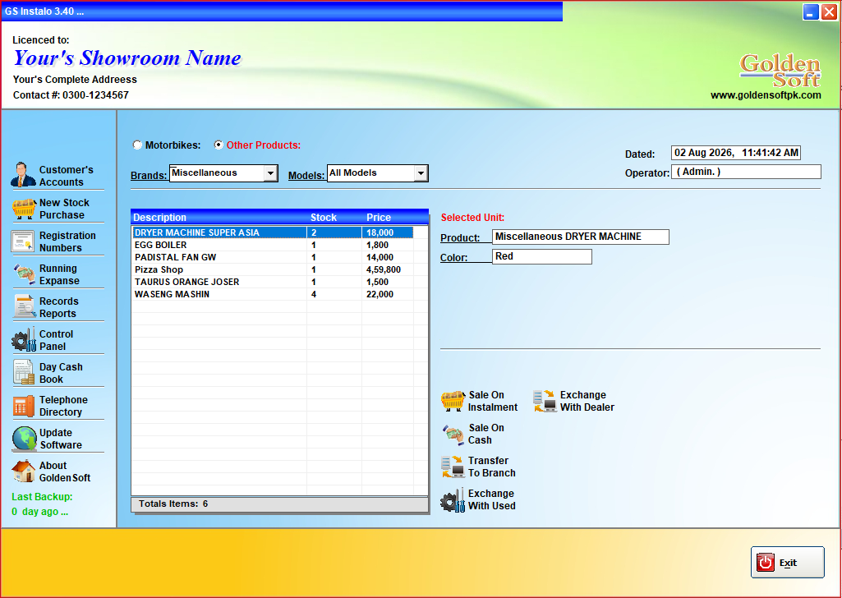
Task: Click the Update Software globe icon
Action: click(24, 439)
